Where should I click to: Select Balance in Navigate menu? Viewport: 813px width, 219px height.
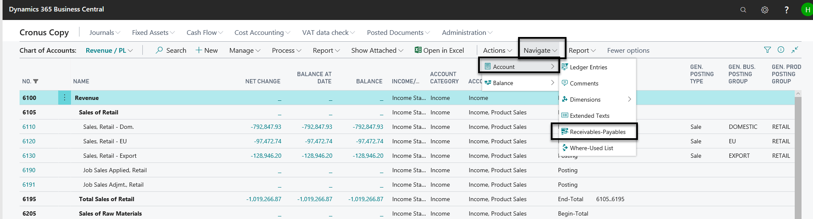click(519, 82)
